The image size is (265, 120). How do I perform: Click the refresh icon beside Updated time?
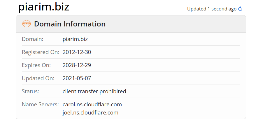tap(240, 9)
